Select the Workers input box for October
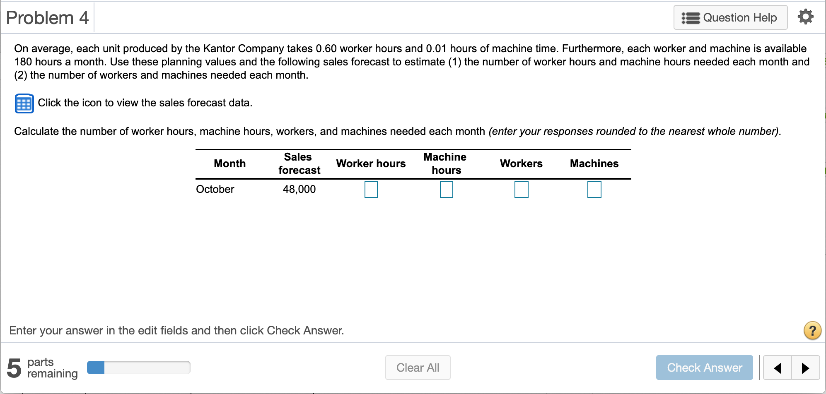 (x=521, y=190)
